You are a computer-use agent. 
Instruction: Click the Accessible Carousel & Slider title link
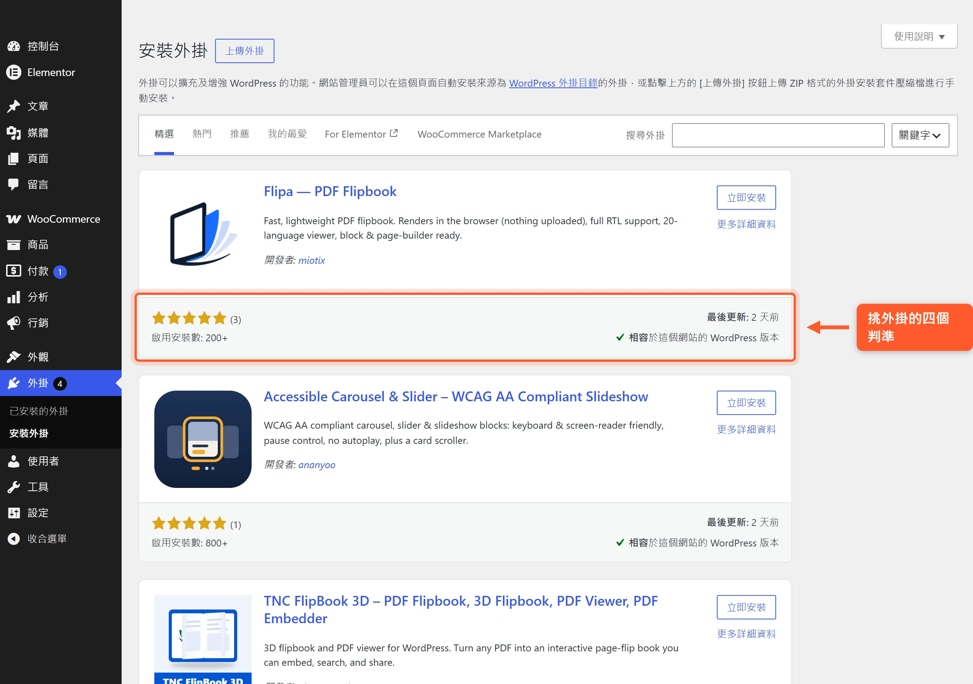point(456,397)
